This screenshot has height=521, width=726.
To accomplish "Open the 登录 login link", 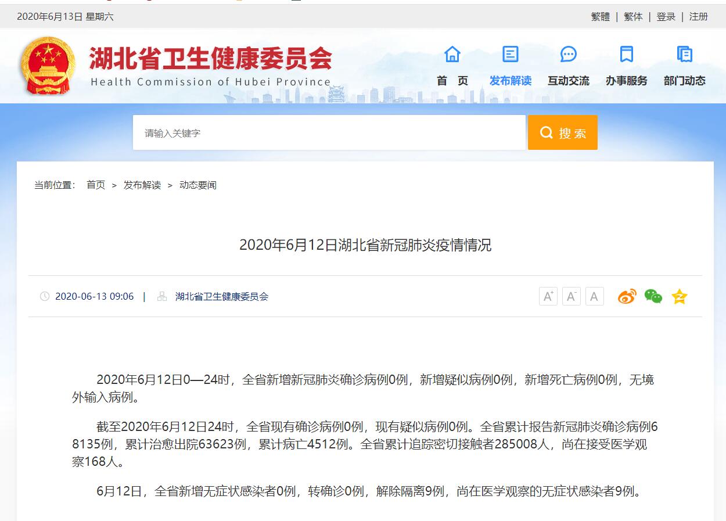I will pos(666,17).
